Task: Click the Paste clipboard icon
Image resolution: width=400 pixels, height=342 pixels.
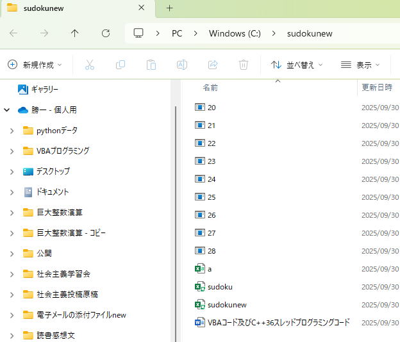Action: (151, 65)
